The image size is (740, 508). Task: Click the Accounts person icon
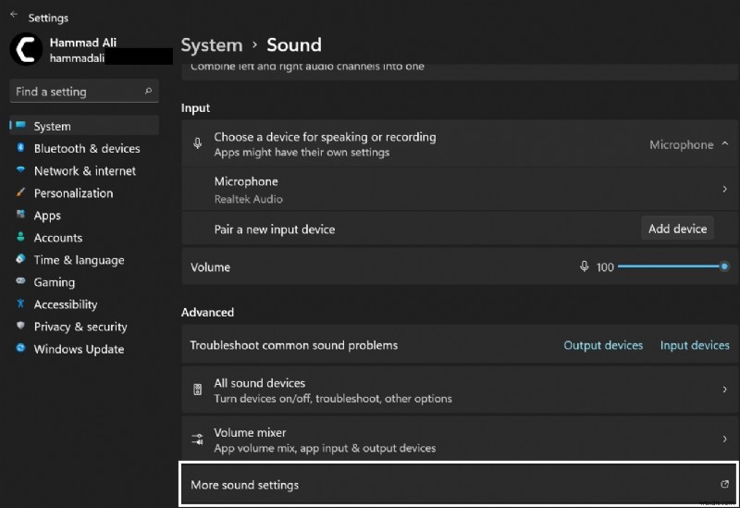tap(20, 237)
